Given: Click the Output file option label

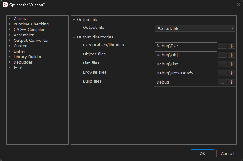Looking at the screenshot, I should (93, 28).
